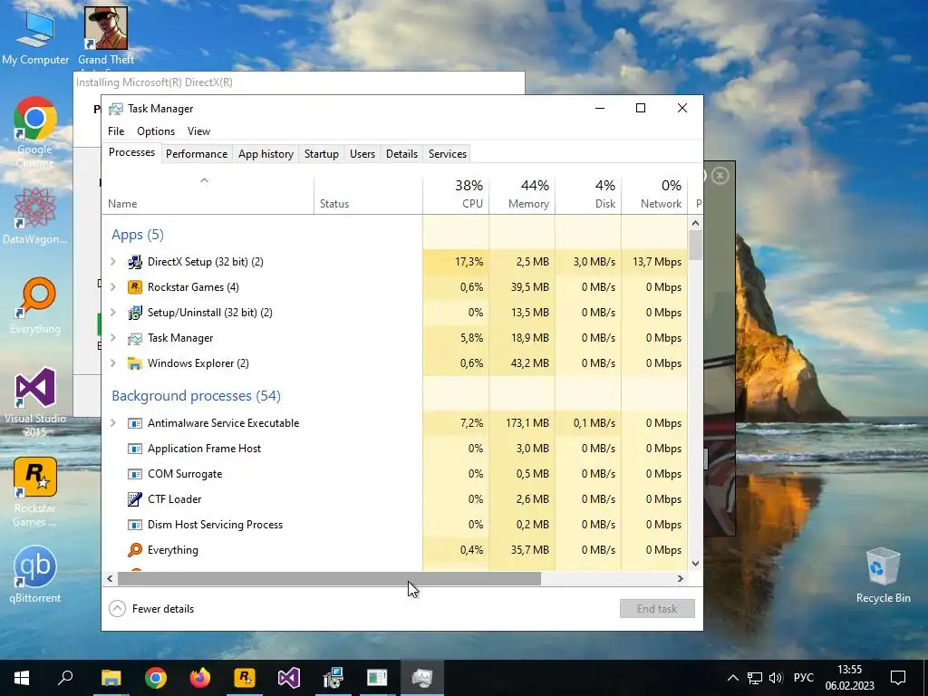Viewport: 928px width, 696px height.
Task: Click the Windows Explorer process icon
Action: [x=135, y=363]
